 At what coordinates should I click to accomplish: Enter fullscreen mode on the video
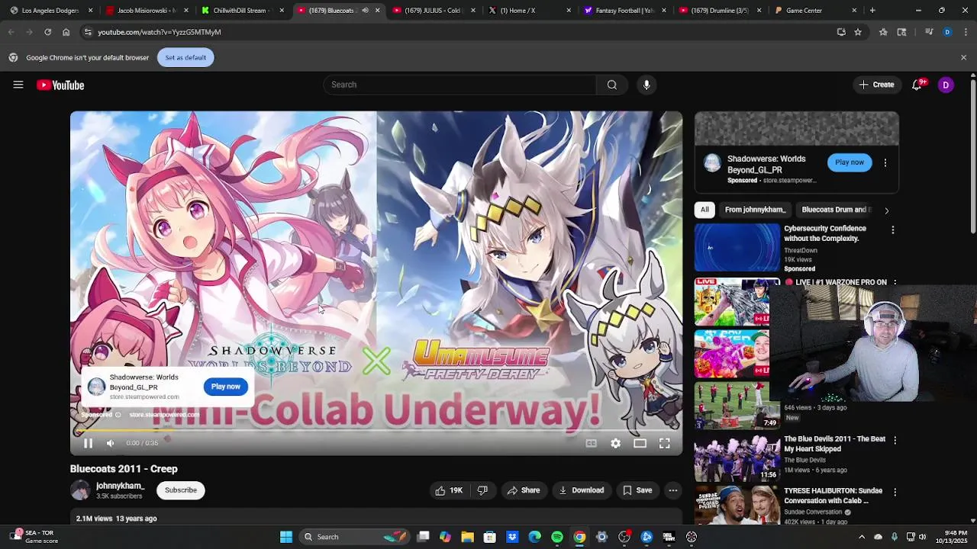coord(664,443)
